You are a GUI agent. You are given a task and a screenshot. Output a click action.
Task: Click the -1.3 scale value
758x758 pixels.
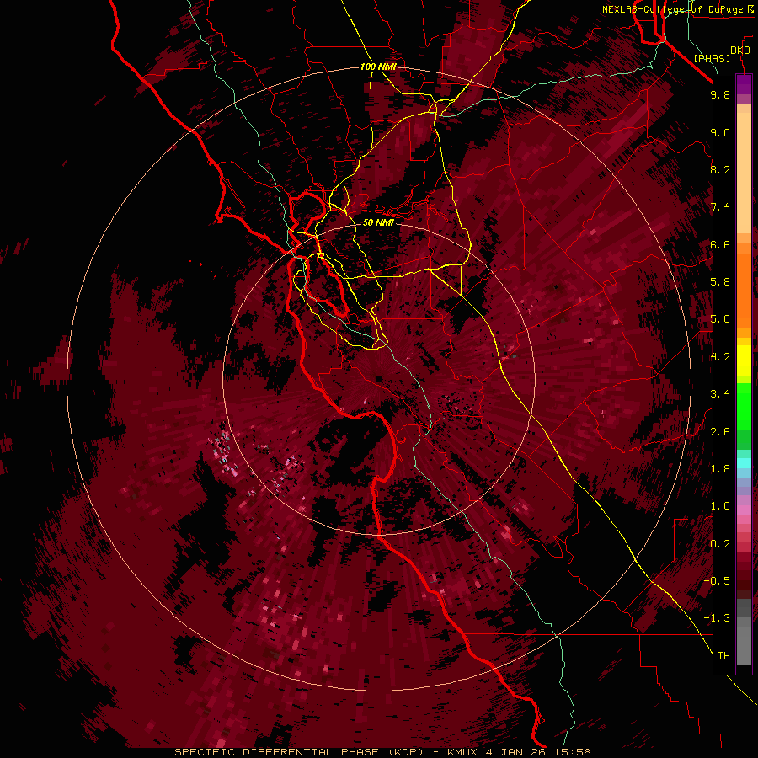click(717, 618)
